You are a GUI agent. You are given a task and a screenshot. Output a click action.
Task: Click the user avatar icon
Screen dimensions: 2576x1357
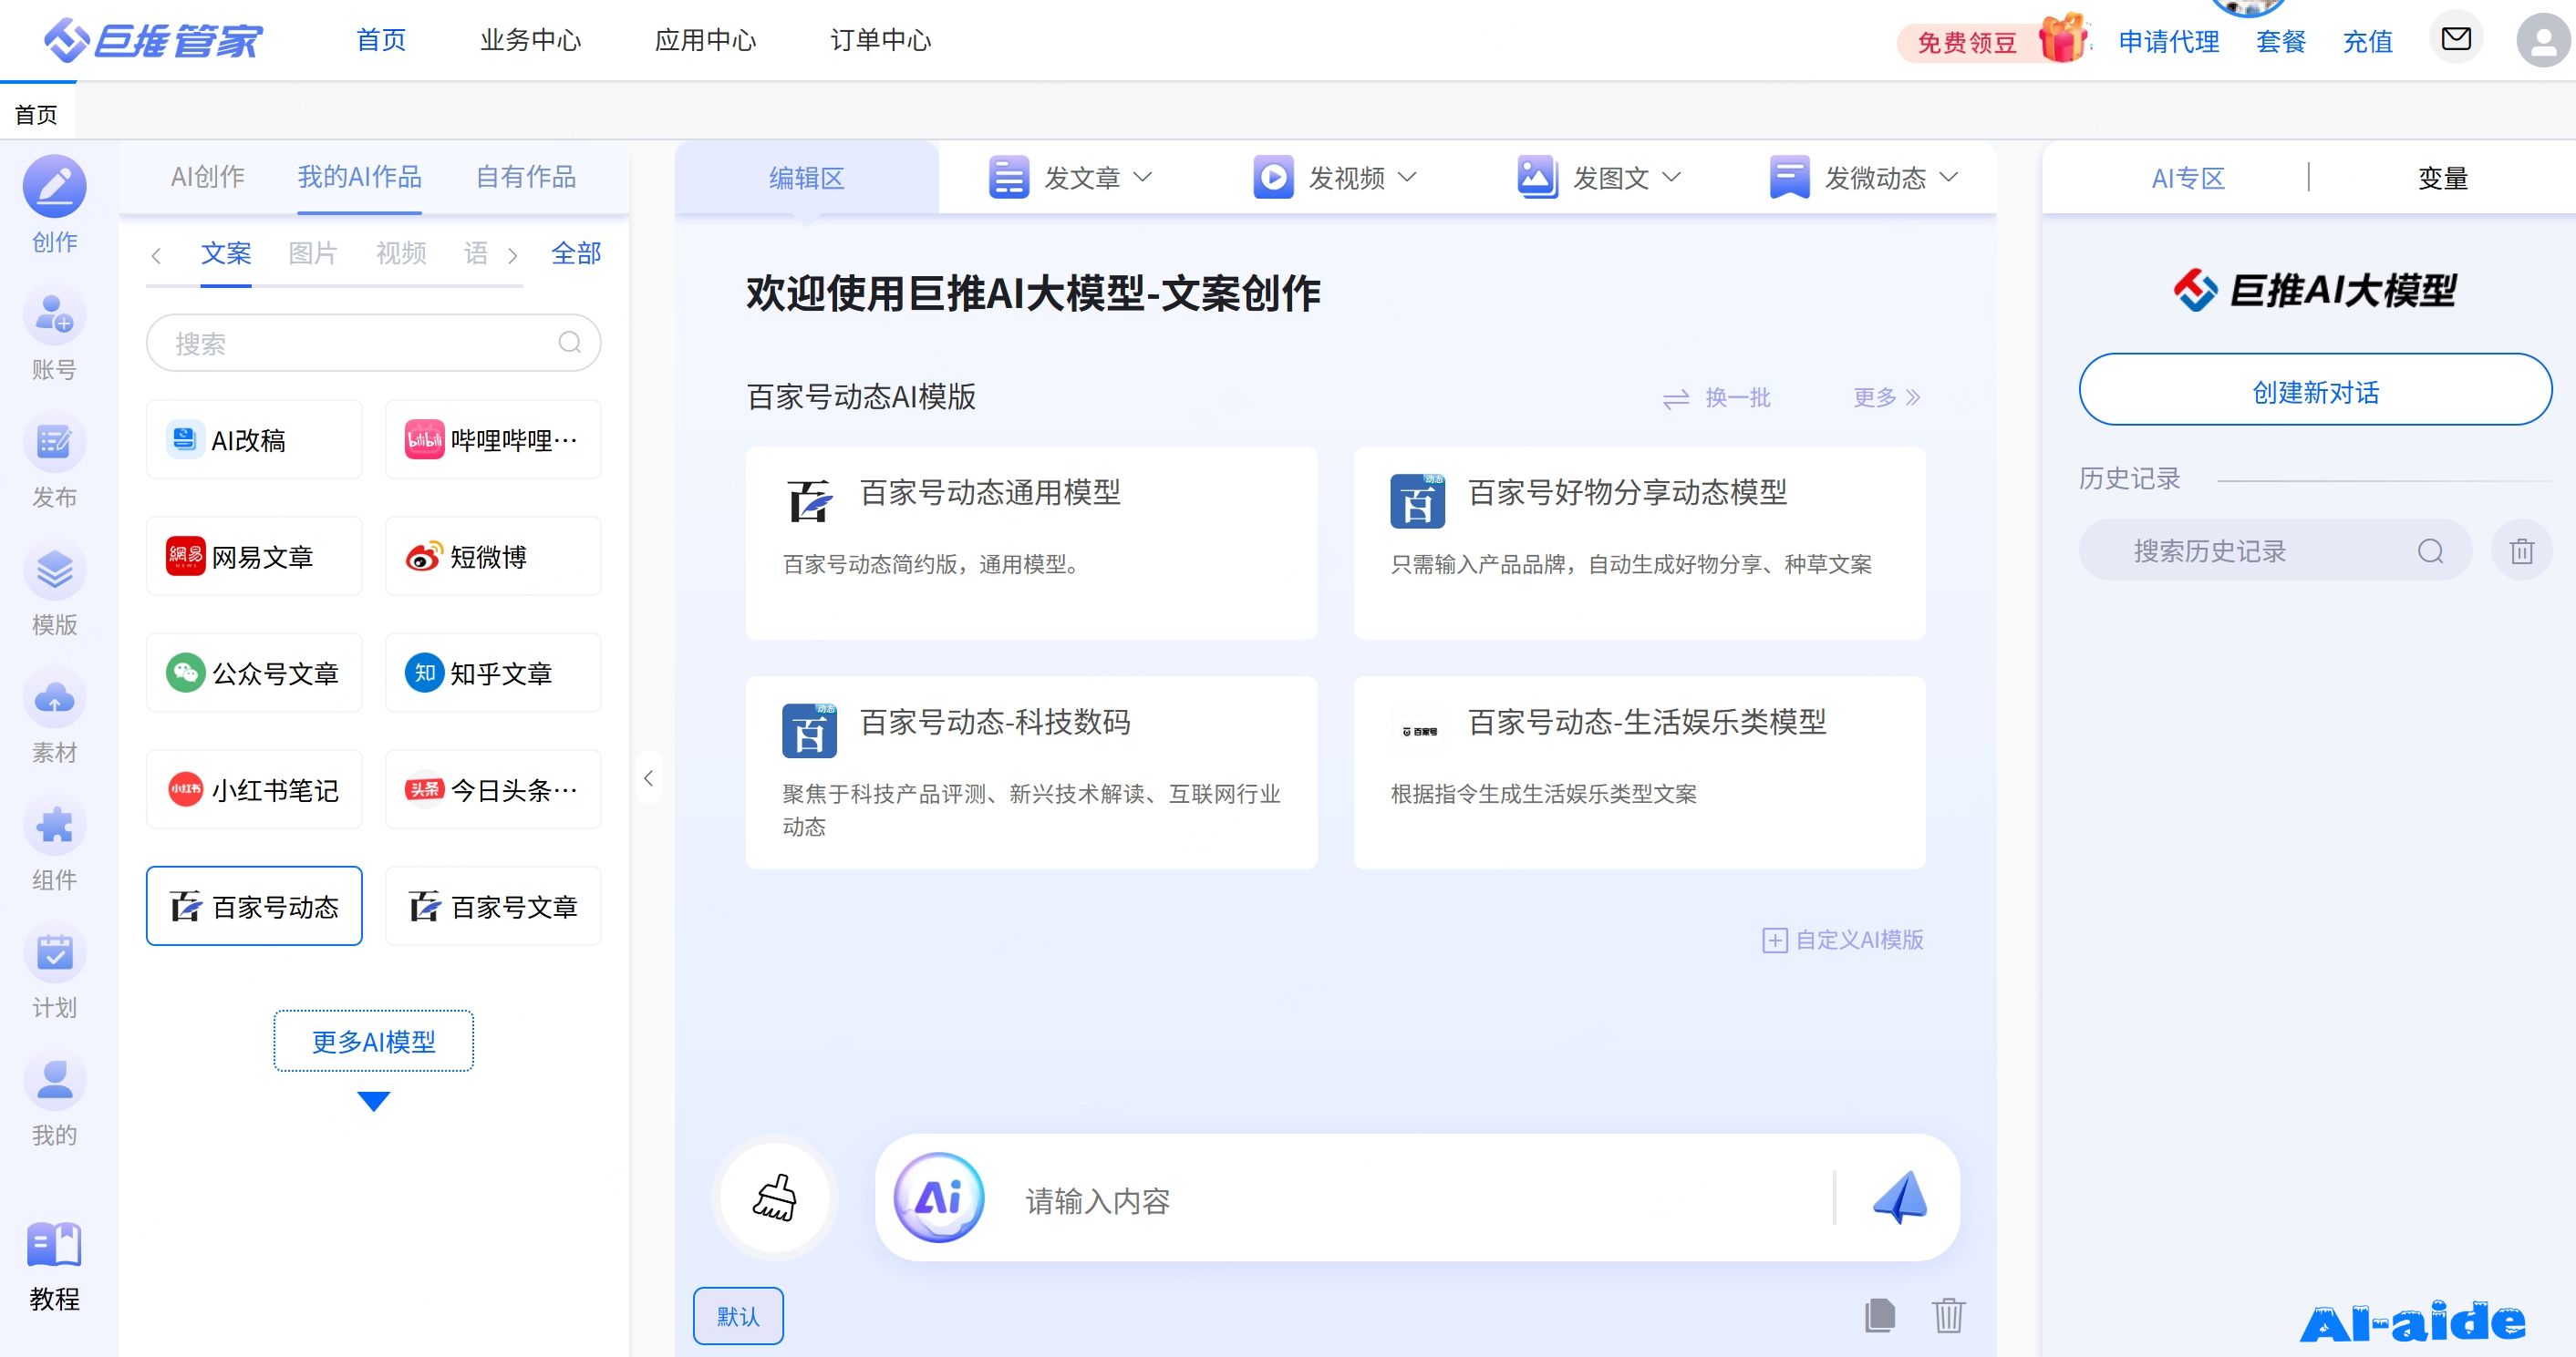[2543, 41]
